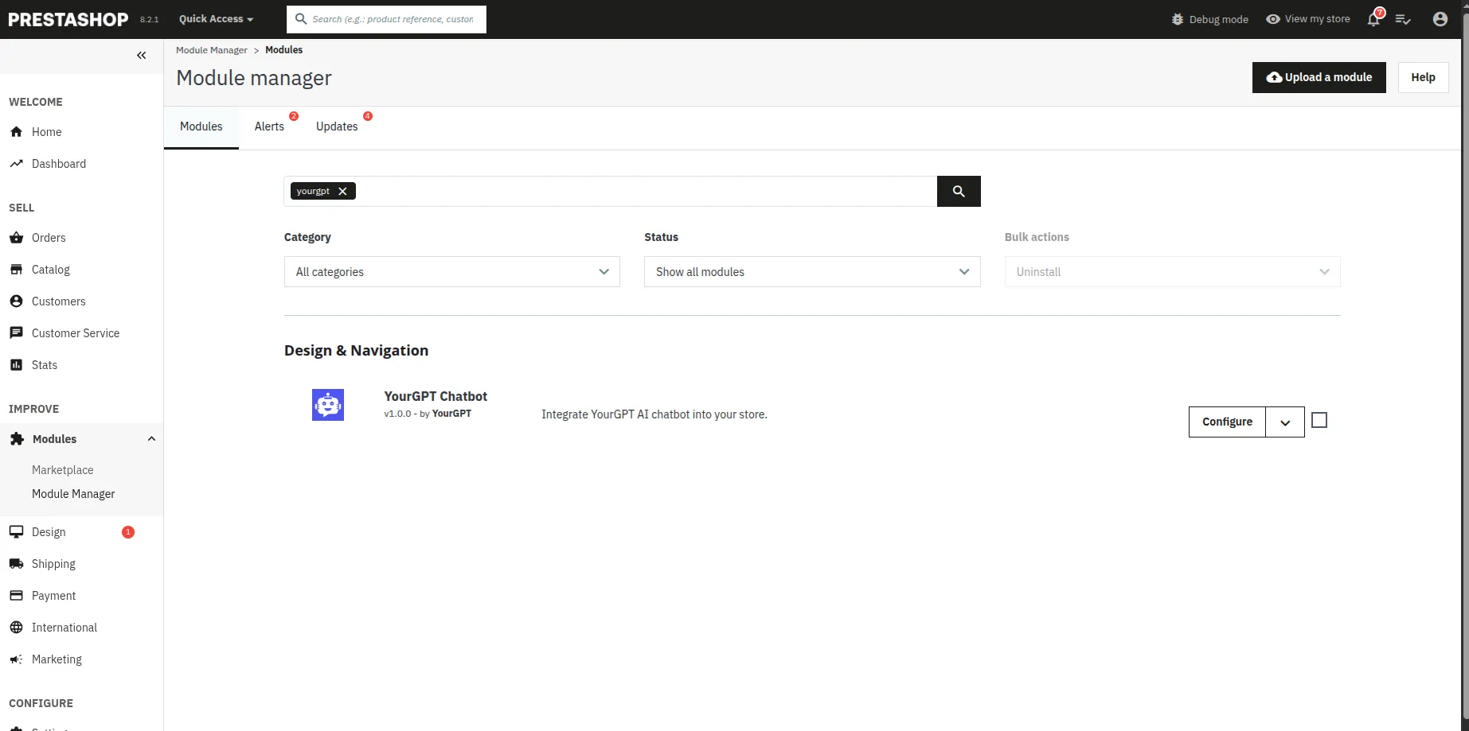Screen dimensions: 1469x731
Task: Open the Modules puzzle-piece icon
Action: click(17, 438)
